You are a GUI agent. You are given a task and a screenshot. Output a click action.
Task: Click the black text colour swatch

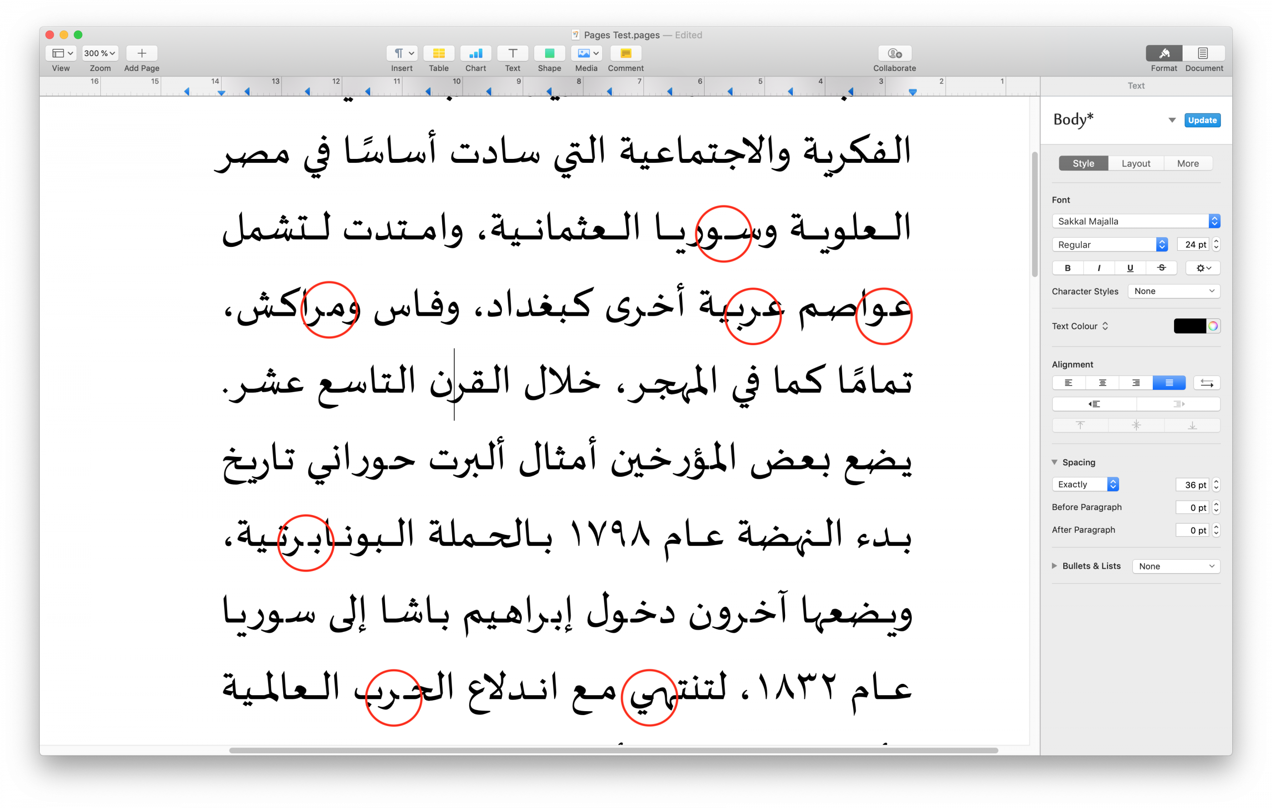point(1189,326)
